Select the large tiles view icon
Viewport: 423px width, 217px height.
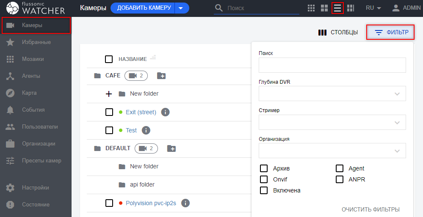point(324,8)
